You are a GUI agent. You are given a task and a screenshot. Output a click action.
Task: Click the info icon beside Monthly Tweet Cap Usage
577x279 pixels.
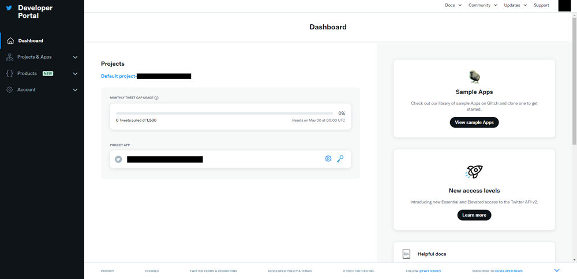[156, 98]
